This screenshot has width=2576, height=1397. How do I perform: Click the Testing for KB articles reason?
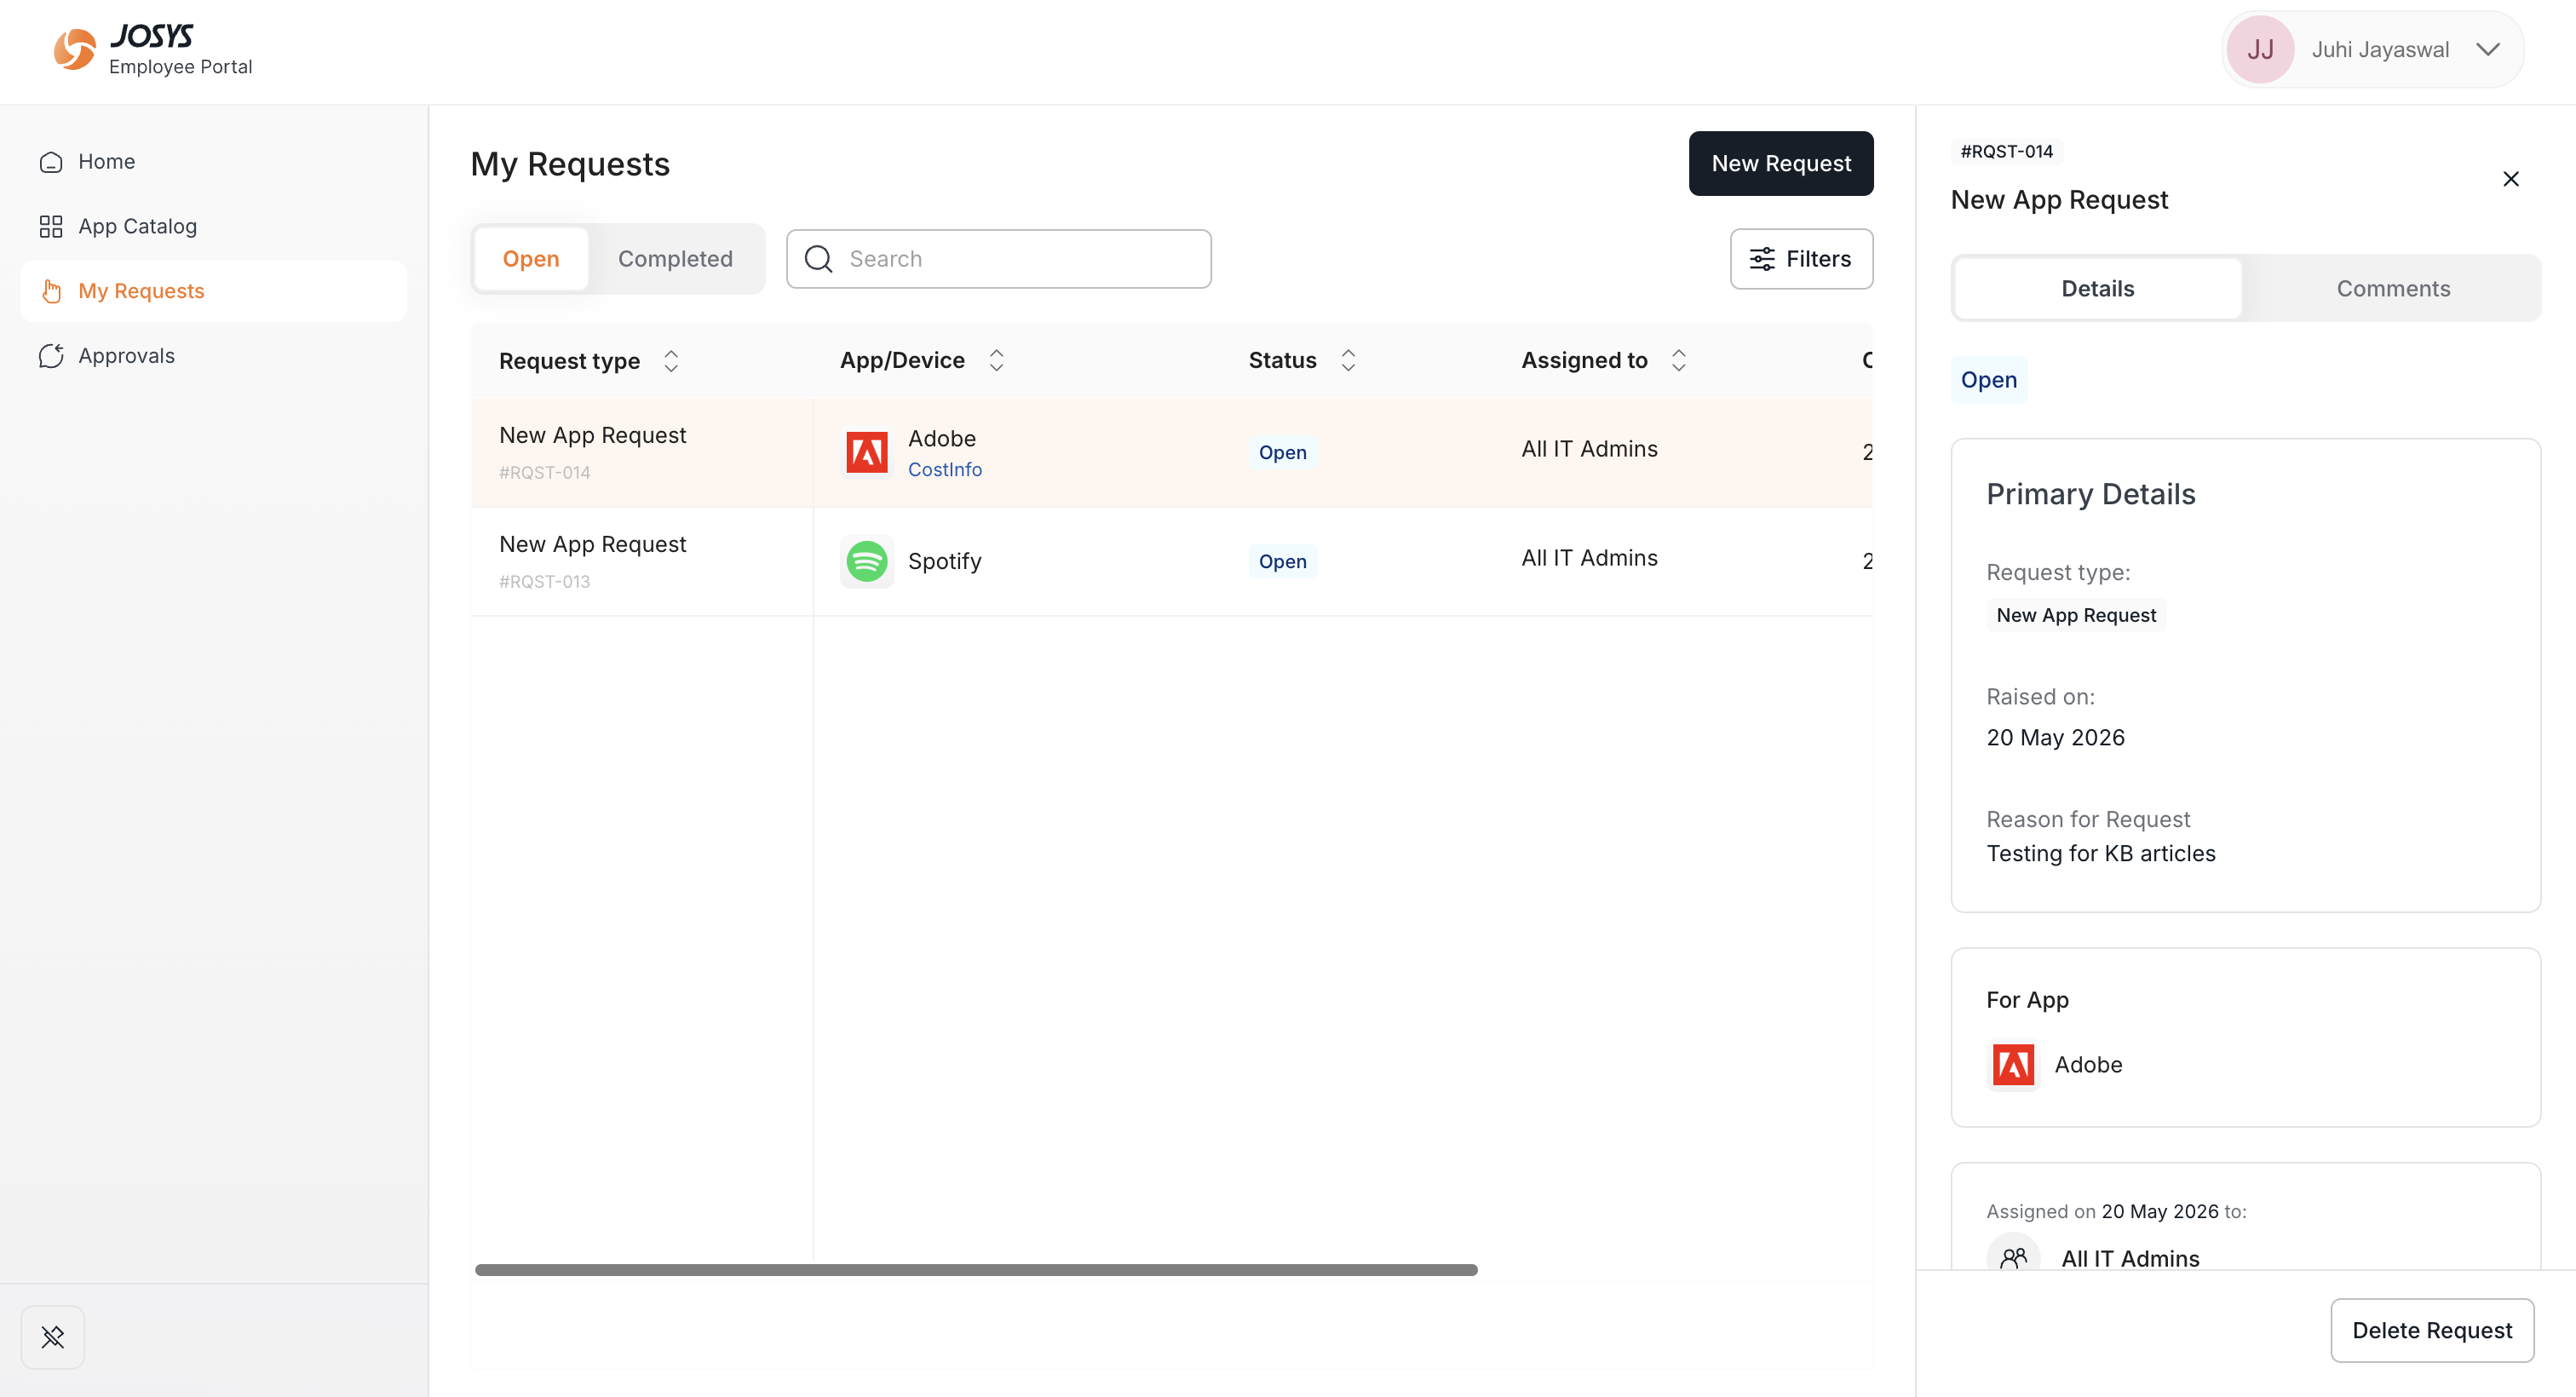2100,853
